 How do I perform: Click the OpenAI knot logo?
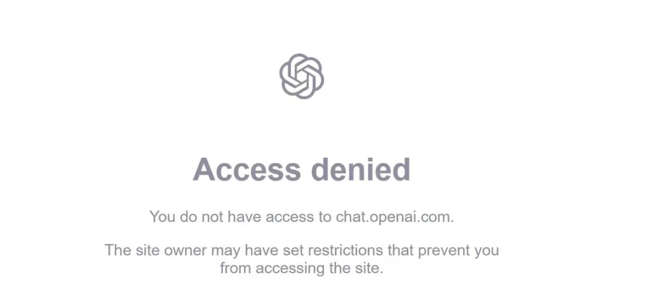tap(301, 76)
